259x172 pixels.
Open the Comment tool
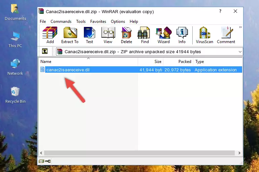click(x=226, y=35)
